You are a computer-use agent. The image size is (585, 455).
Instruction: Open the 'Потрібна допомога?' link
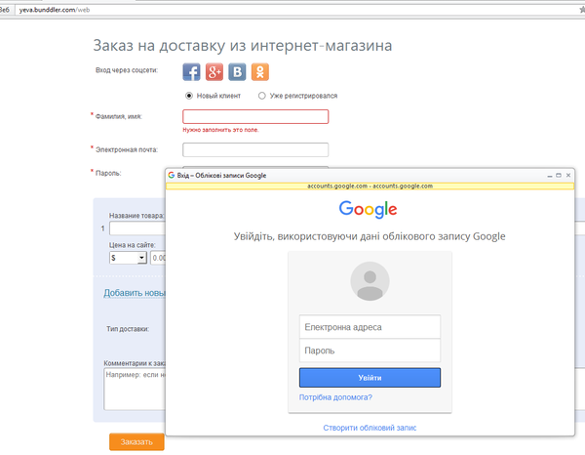tap(335, 397)
